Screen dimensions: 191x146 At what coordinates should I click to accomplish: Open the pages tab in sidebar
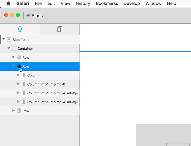click(60, 29)
